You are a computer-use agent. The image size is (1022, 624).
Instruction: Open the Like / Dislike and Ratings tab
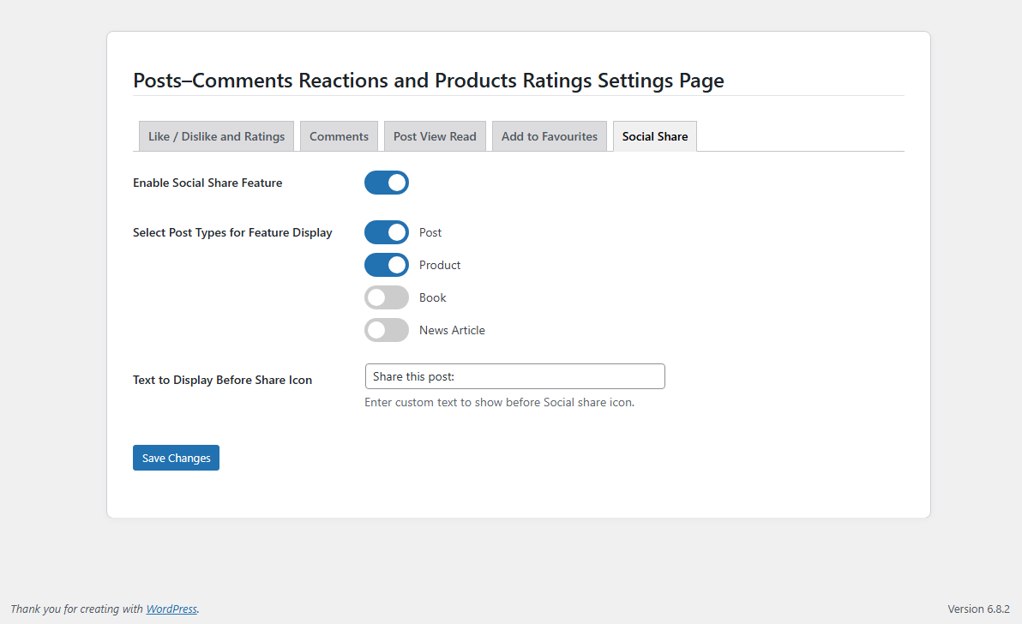coord(216,136)
